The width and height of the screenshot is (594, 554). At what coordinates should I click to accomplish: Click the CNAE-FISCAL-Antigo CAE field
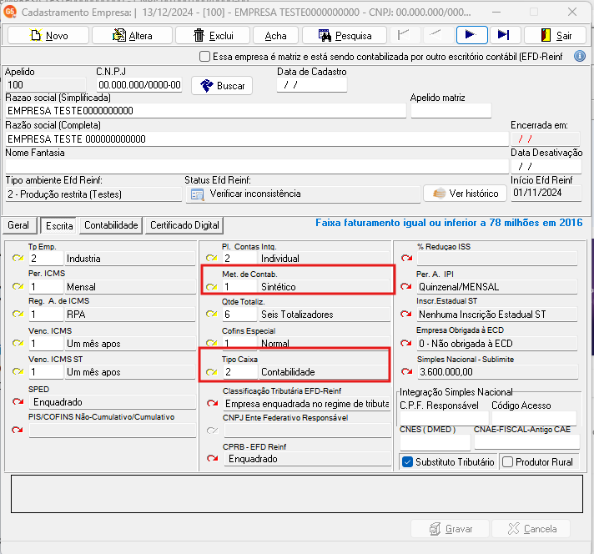527,442
